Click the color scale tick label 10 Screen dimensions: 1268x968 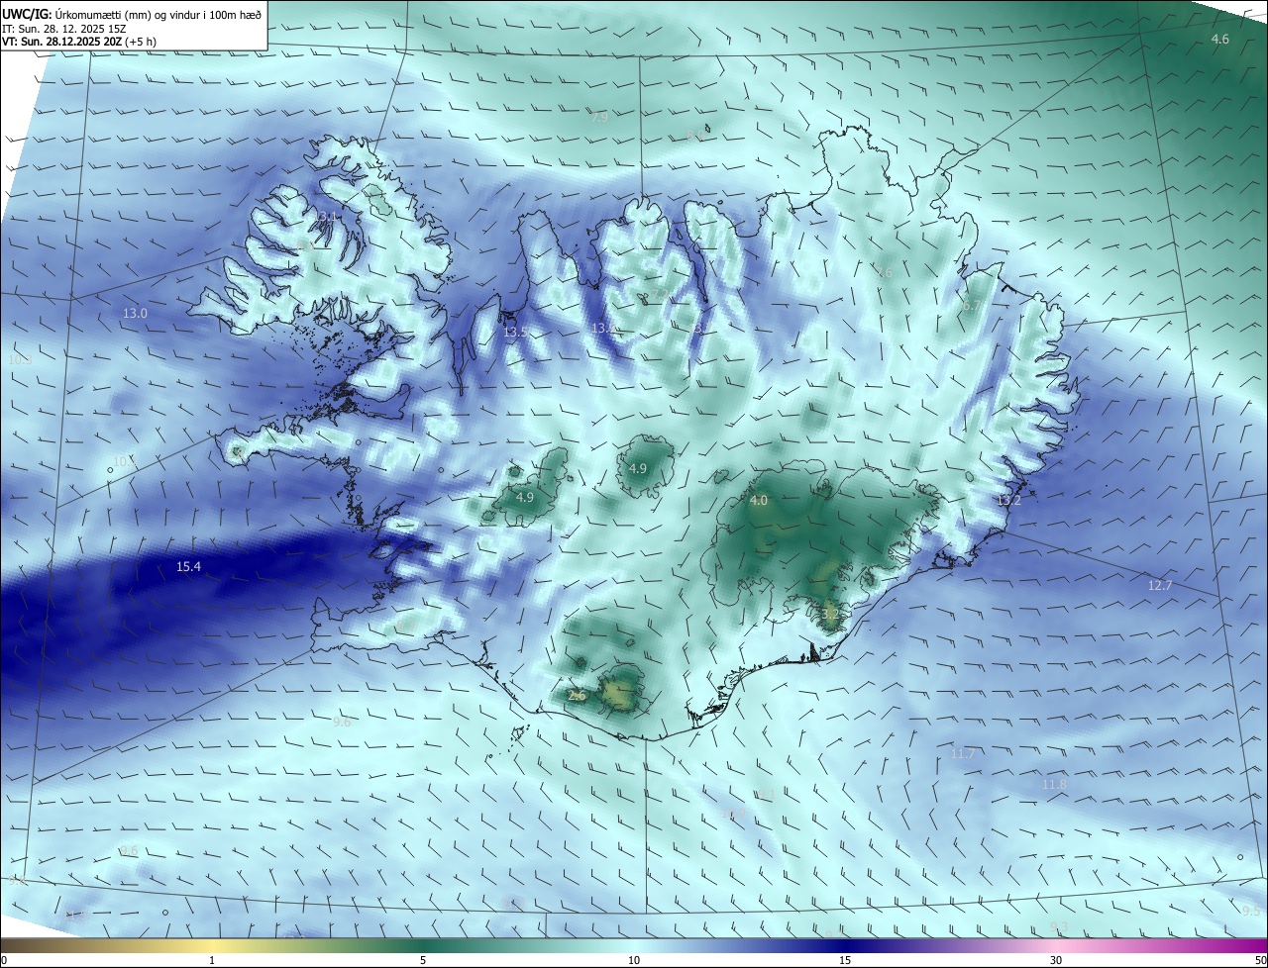click(634, 961)
